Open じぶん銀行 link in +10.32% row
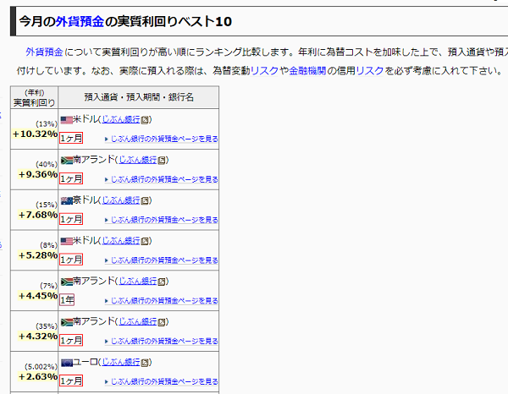508x394 pixels. [x=121, y=119]
